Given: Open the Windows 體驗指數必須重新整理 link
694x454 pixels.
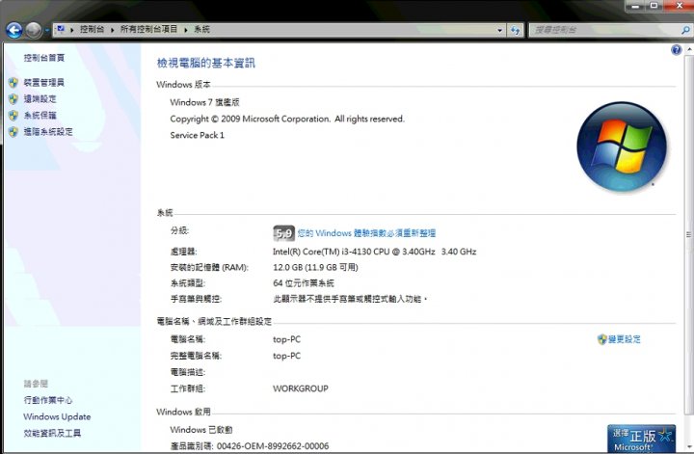Looking at the screenshot, I should pos(366,233).
